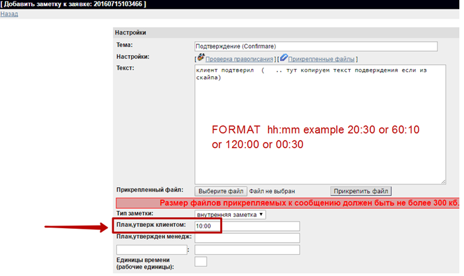
Task: Click the Единицы времени small field
Action: click(201, 261)
